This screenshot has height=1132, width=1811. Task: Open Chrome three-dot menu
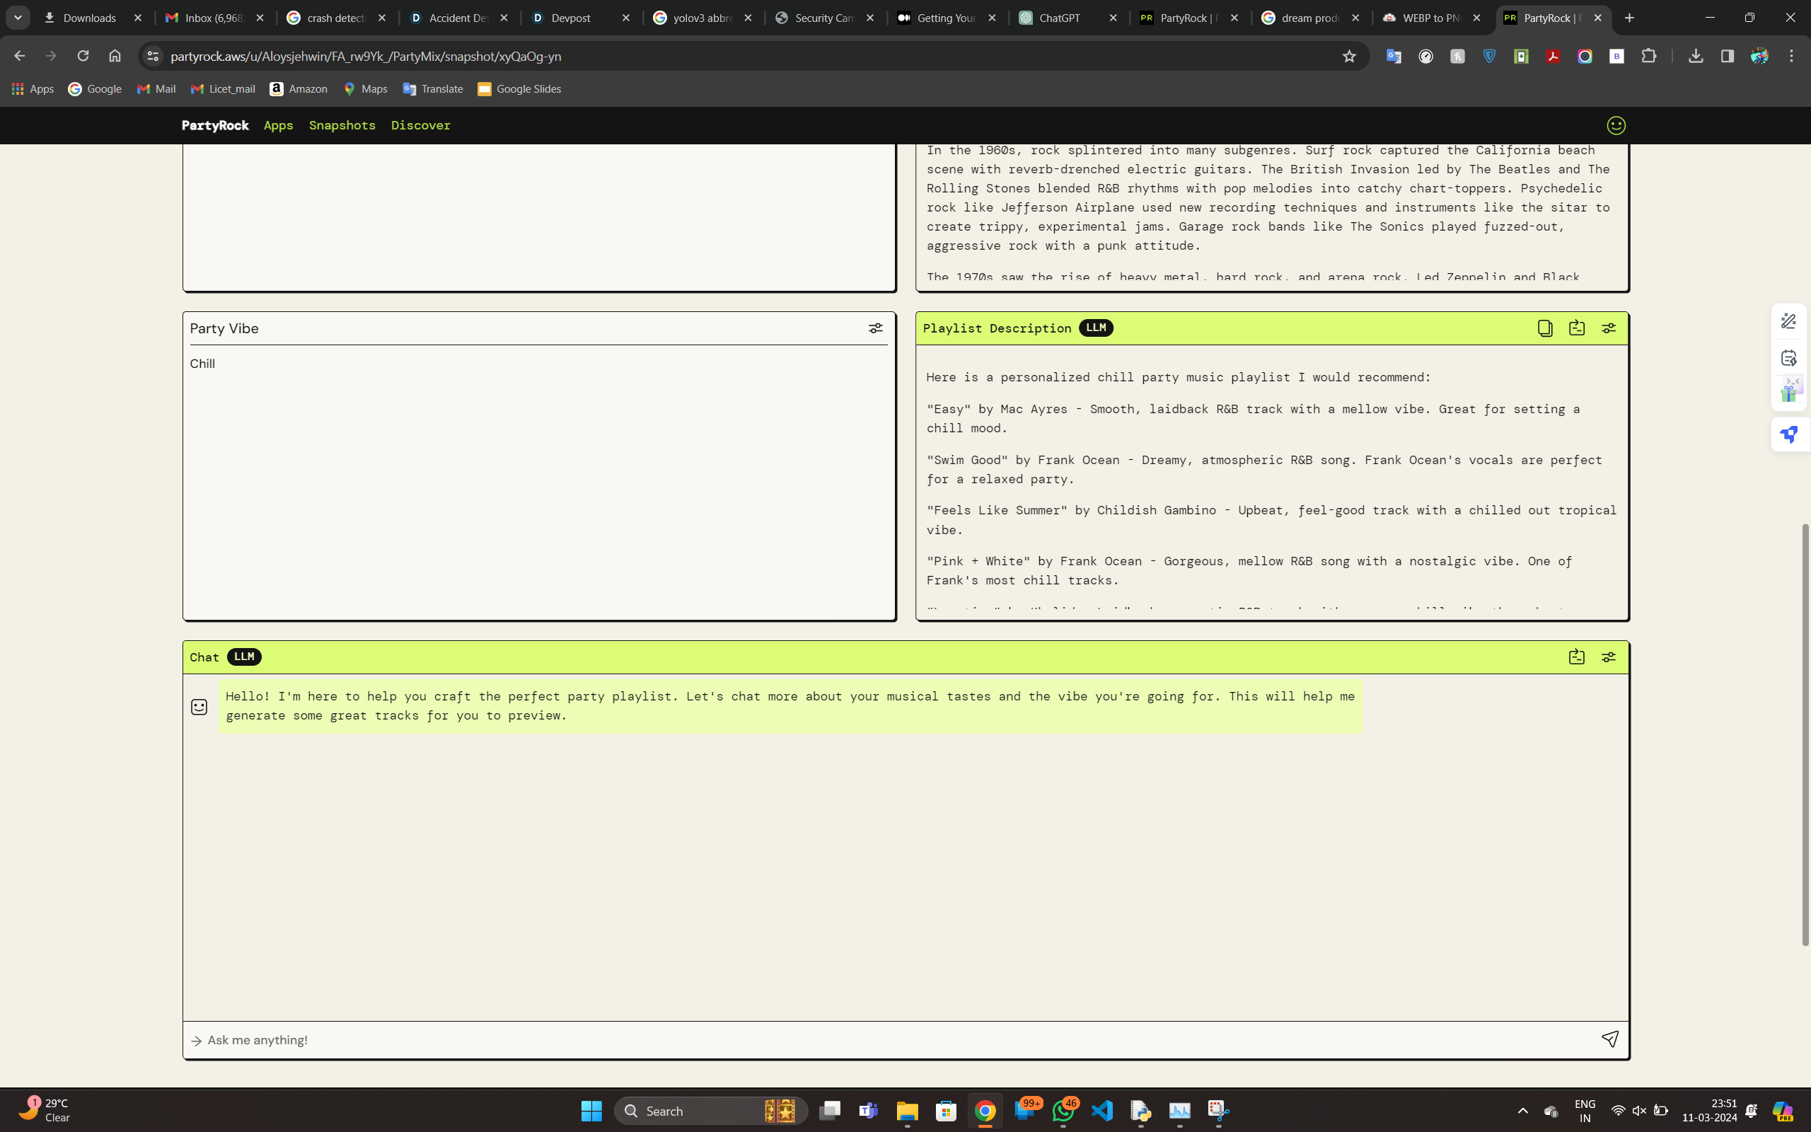pyautogui.click(x=1790, y=56)
